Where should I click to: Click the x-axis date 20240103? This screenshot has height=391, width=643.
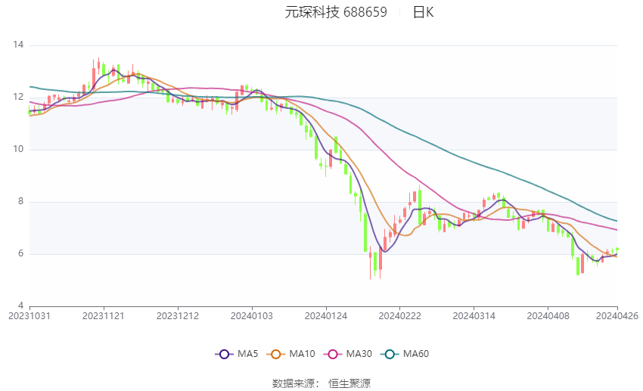point(252,316)
